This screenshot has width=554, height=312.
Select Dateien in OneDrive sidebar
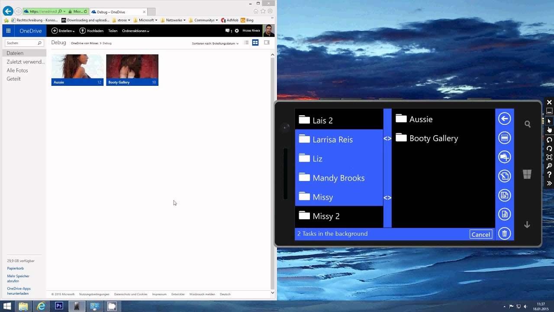[x=24, y=53]
